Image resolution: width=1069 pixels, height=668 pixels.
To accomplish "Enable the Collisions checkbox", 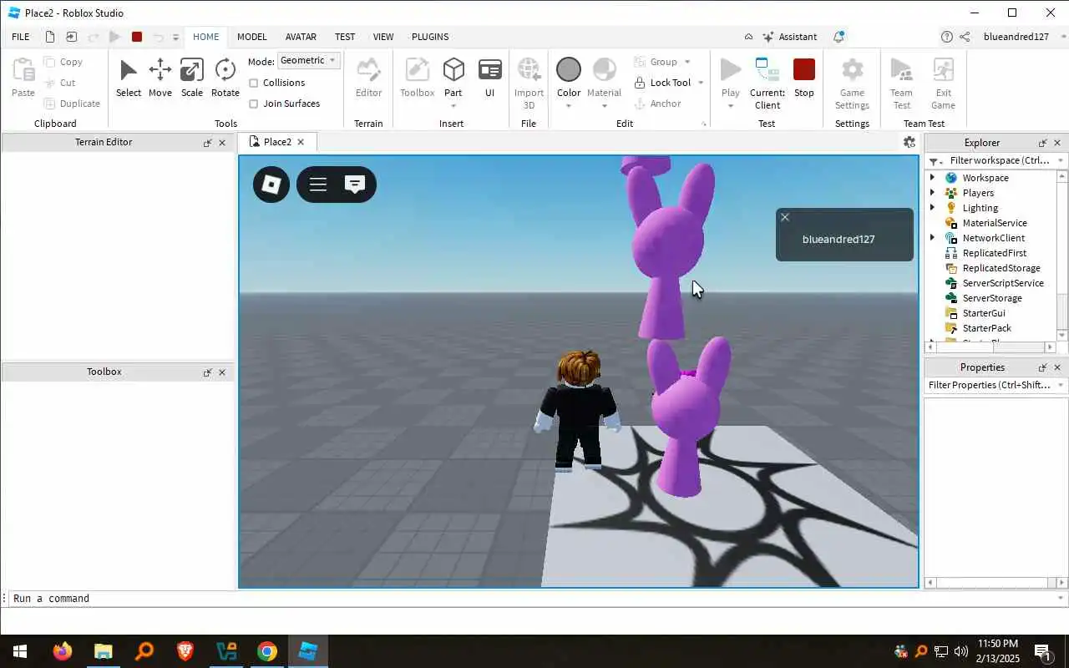I will pos(254,83).
